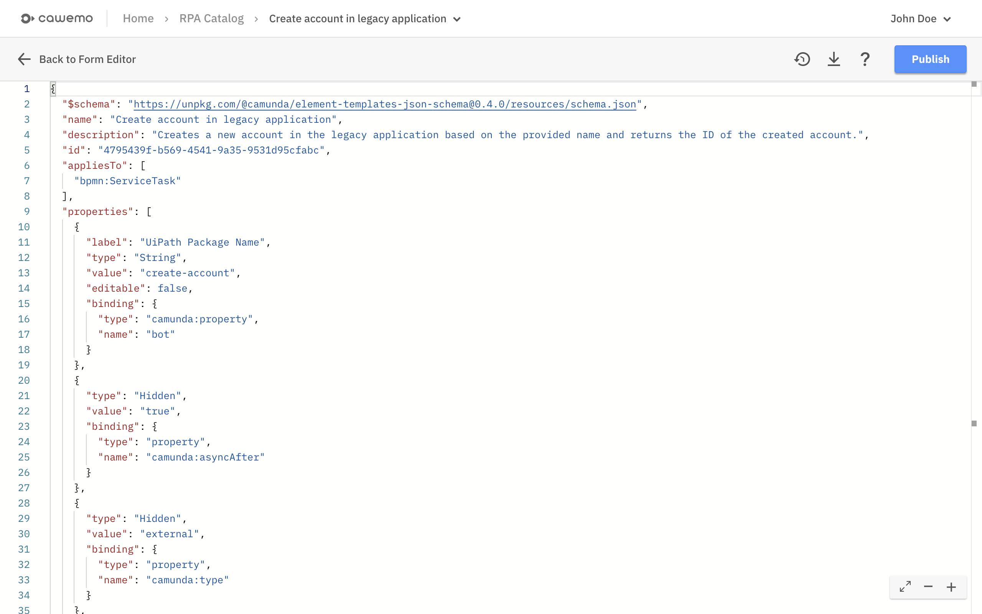Click the download icon
The height and width of the screenshot is (614, 982).
pos(834,59)
